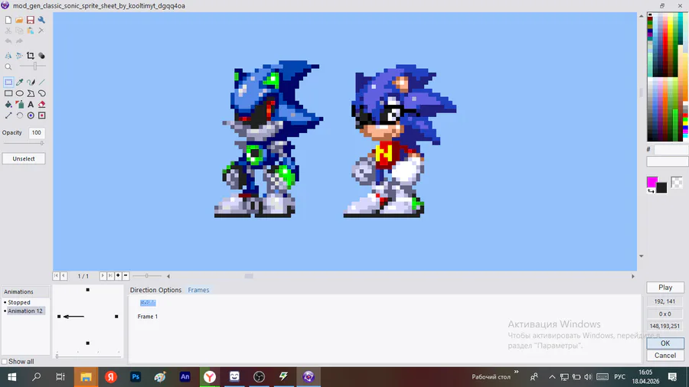Select the Eraser tool
689x387 pixels.
pyautogui.click(x=42, y=105)
